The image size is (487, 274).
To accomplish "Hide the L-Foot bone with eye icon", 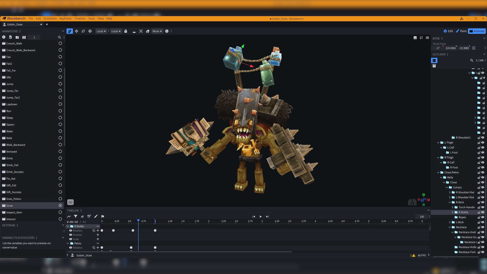I will [x=483, y=152].
